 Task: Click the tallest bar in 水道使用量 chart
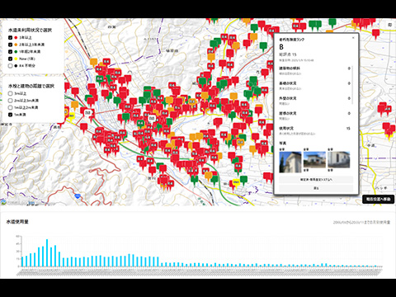47,252
